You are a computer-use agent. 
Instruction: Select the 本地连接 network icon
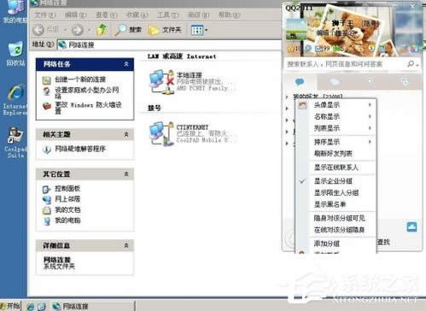click(x=161, y=82)
